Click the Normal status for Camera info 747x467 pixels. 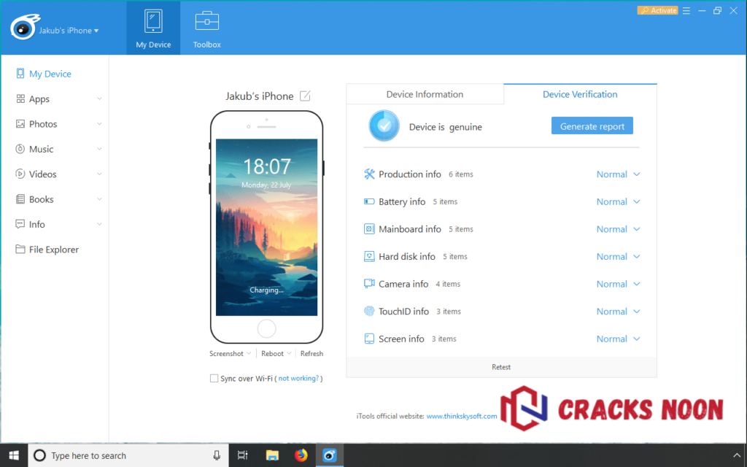coord(612,284)
